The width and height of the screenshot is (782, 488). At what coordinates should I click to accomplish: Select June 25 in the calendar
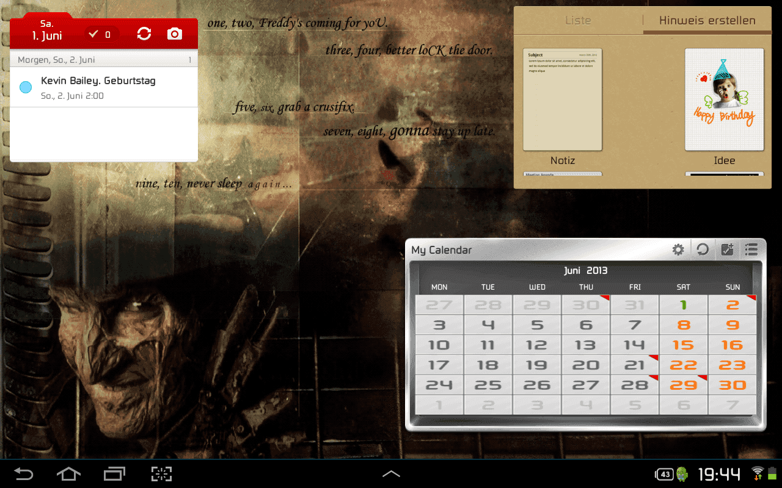click(x=488, y=386)
